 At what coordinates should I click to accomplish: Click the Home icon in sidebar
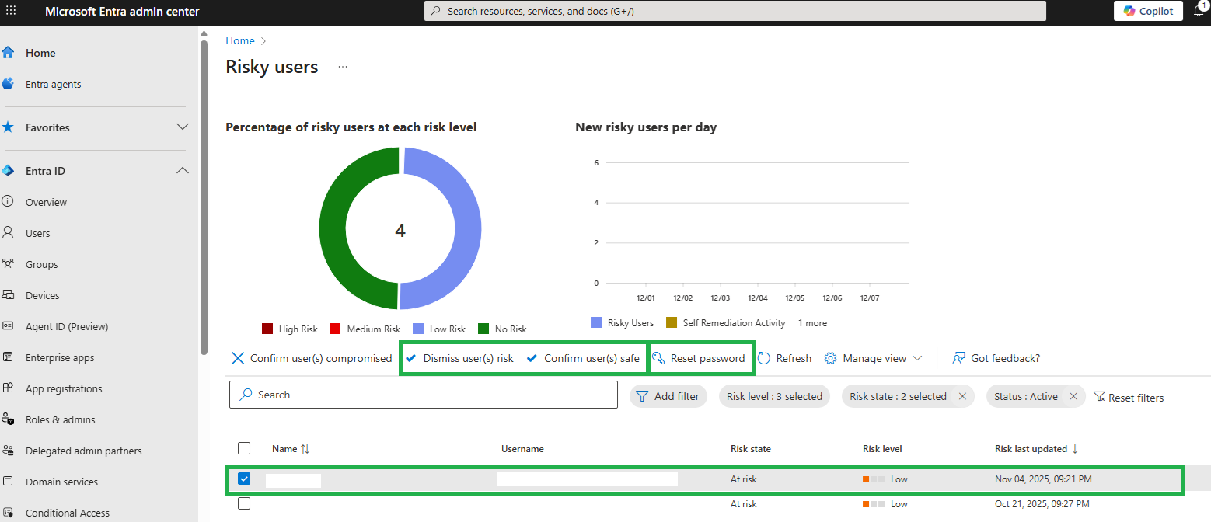pos(8,53)
